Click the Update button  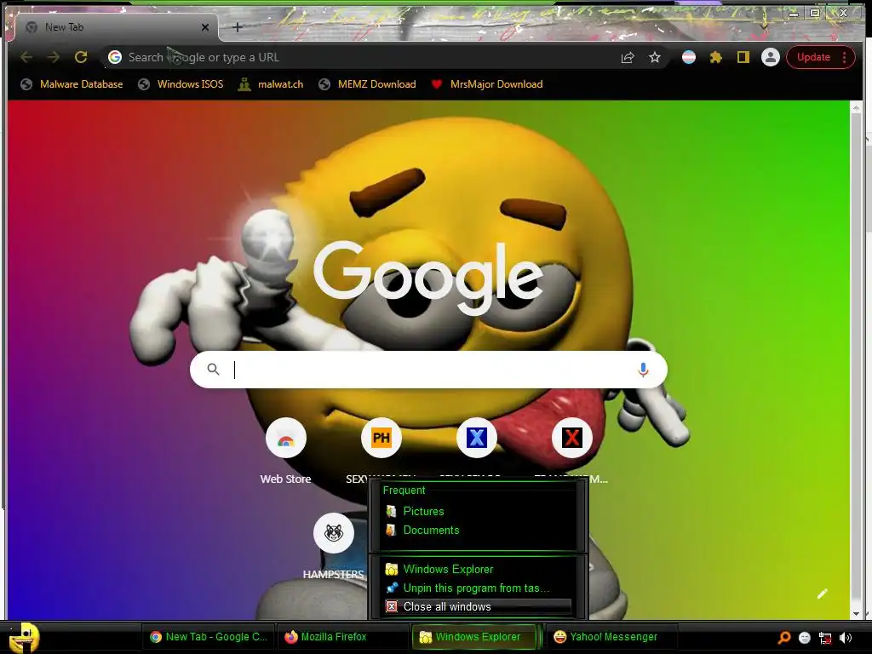pos(813,57)
